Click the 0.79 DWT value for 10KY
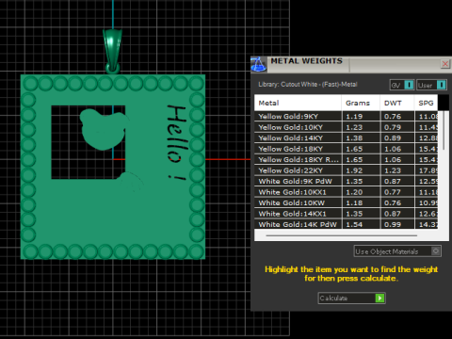 (393, 127)
